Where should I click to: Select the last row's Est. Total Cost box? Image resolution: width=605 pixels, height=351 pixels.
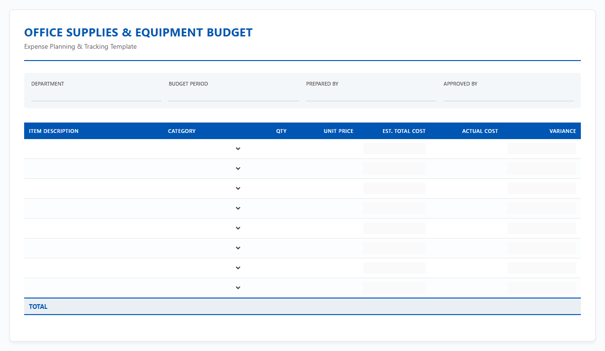394,288
